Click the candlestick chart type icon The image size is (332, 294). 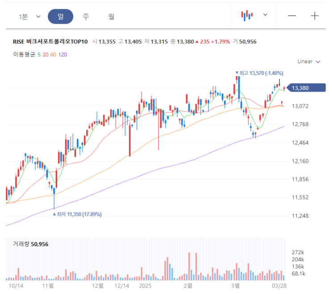[x=247, y=15]
